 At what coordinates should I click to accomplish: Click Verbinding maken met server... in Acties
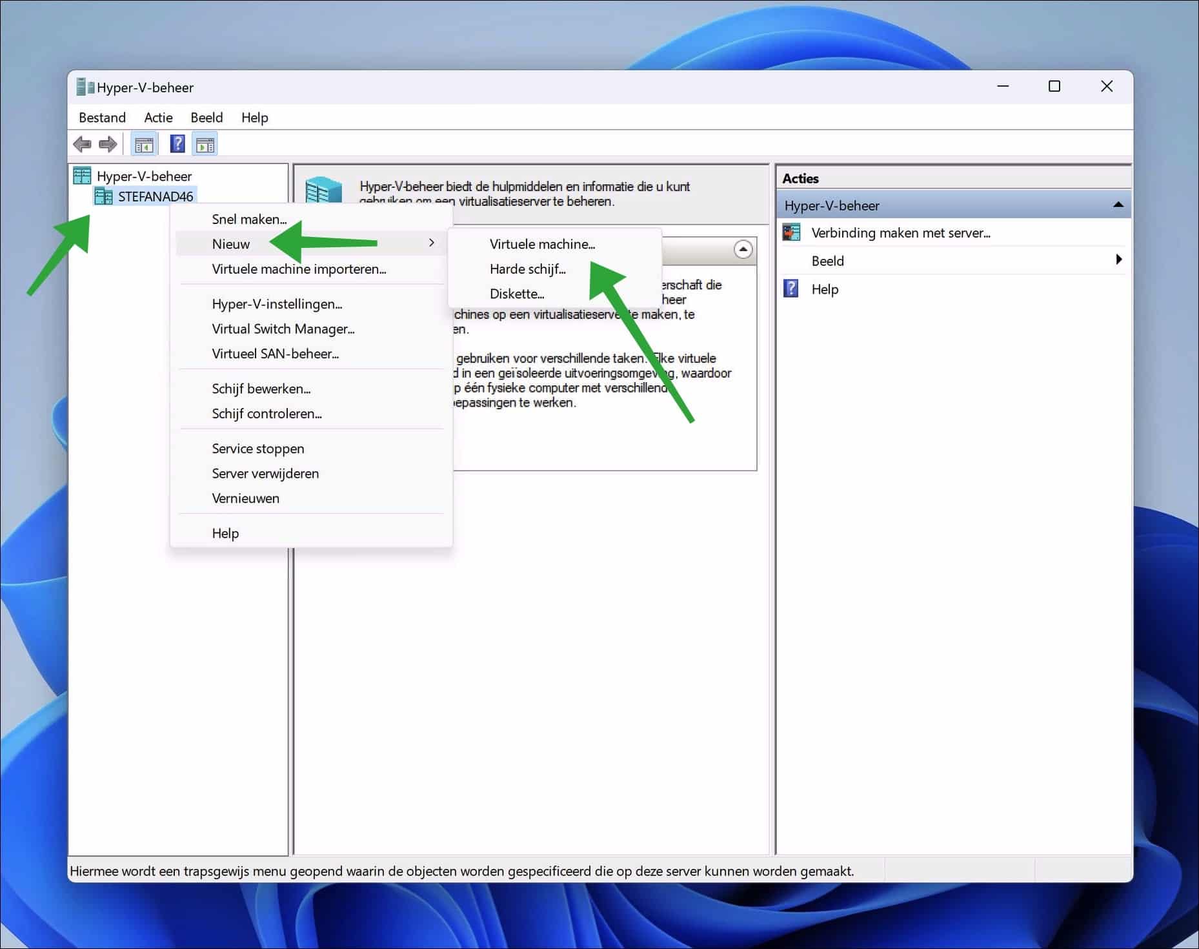901,232
